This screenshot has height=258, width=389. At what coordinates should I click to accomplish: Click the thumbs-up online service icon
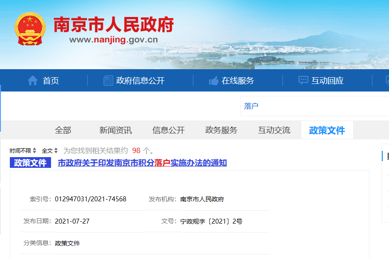[214, 81]
